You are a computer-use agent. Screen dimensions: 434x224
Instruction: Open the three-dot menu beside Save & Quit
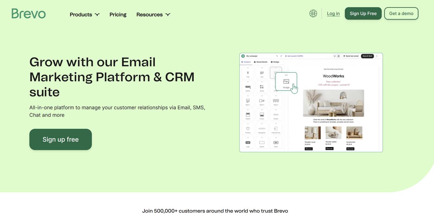click(377, 56)
